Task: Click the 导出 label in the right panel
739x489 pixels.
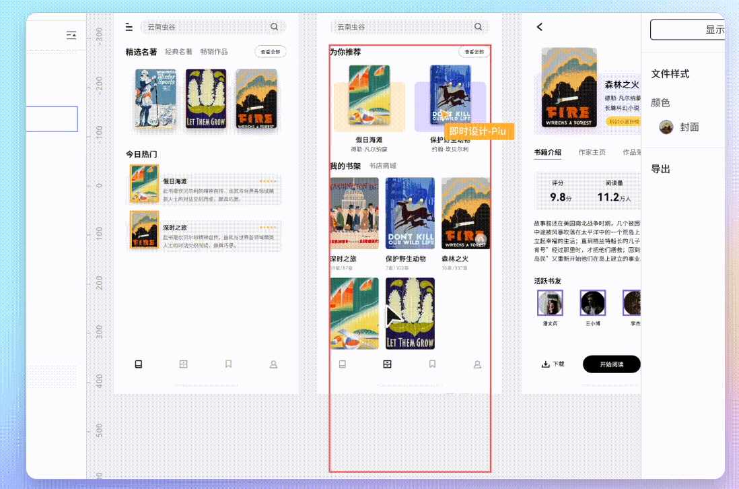Action: coord(660,169)
